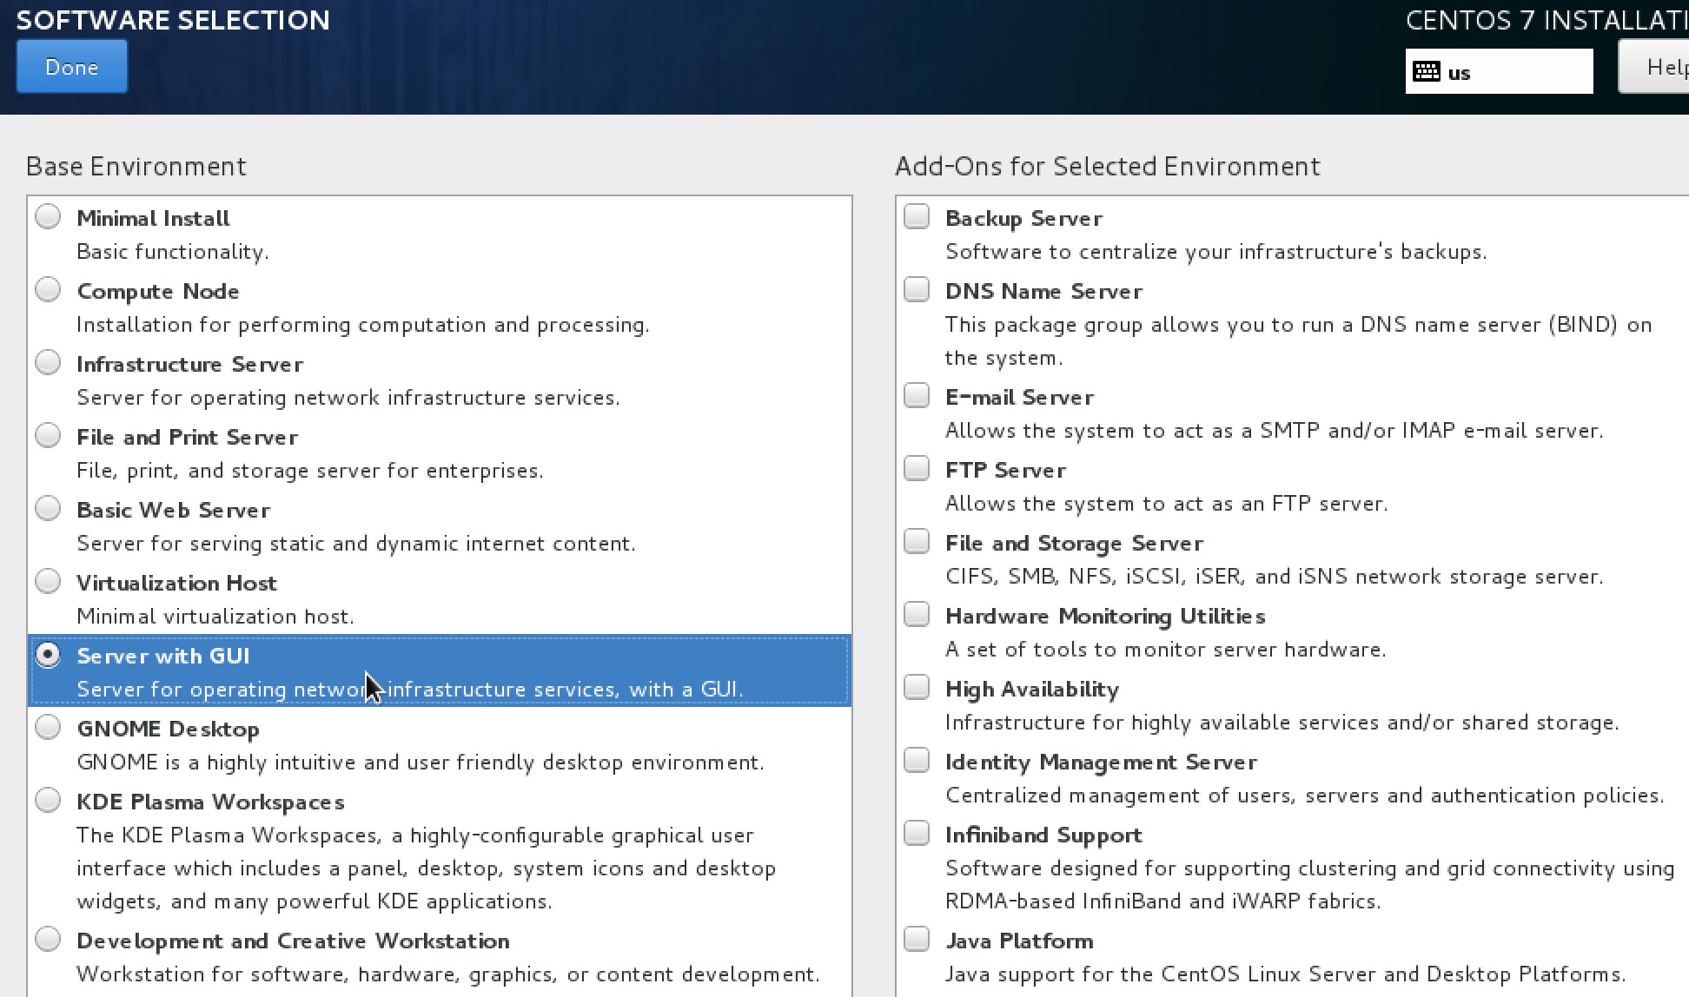Select File and Print Server environment

click(48, 435)
